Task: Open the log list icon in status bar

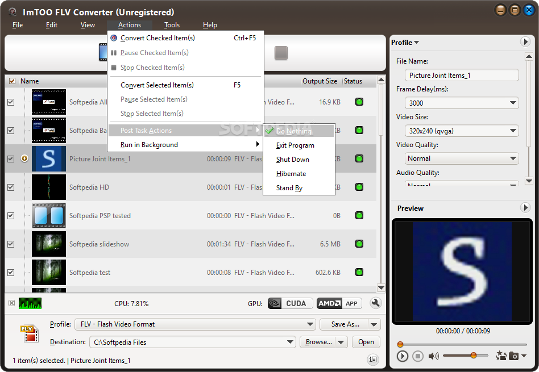Action: click(373, 360)
